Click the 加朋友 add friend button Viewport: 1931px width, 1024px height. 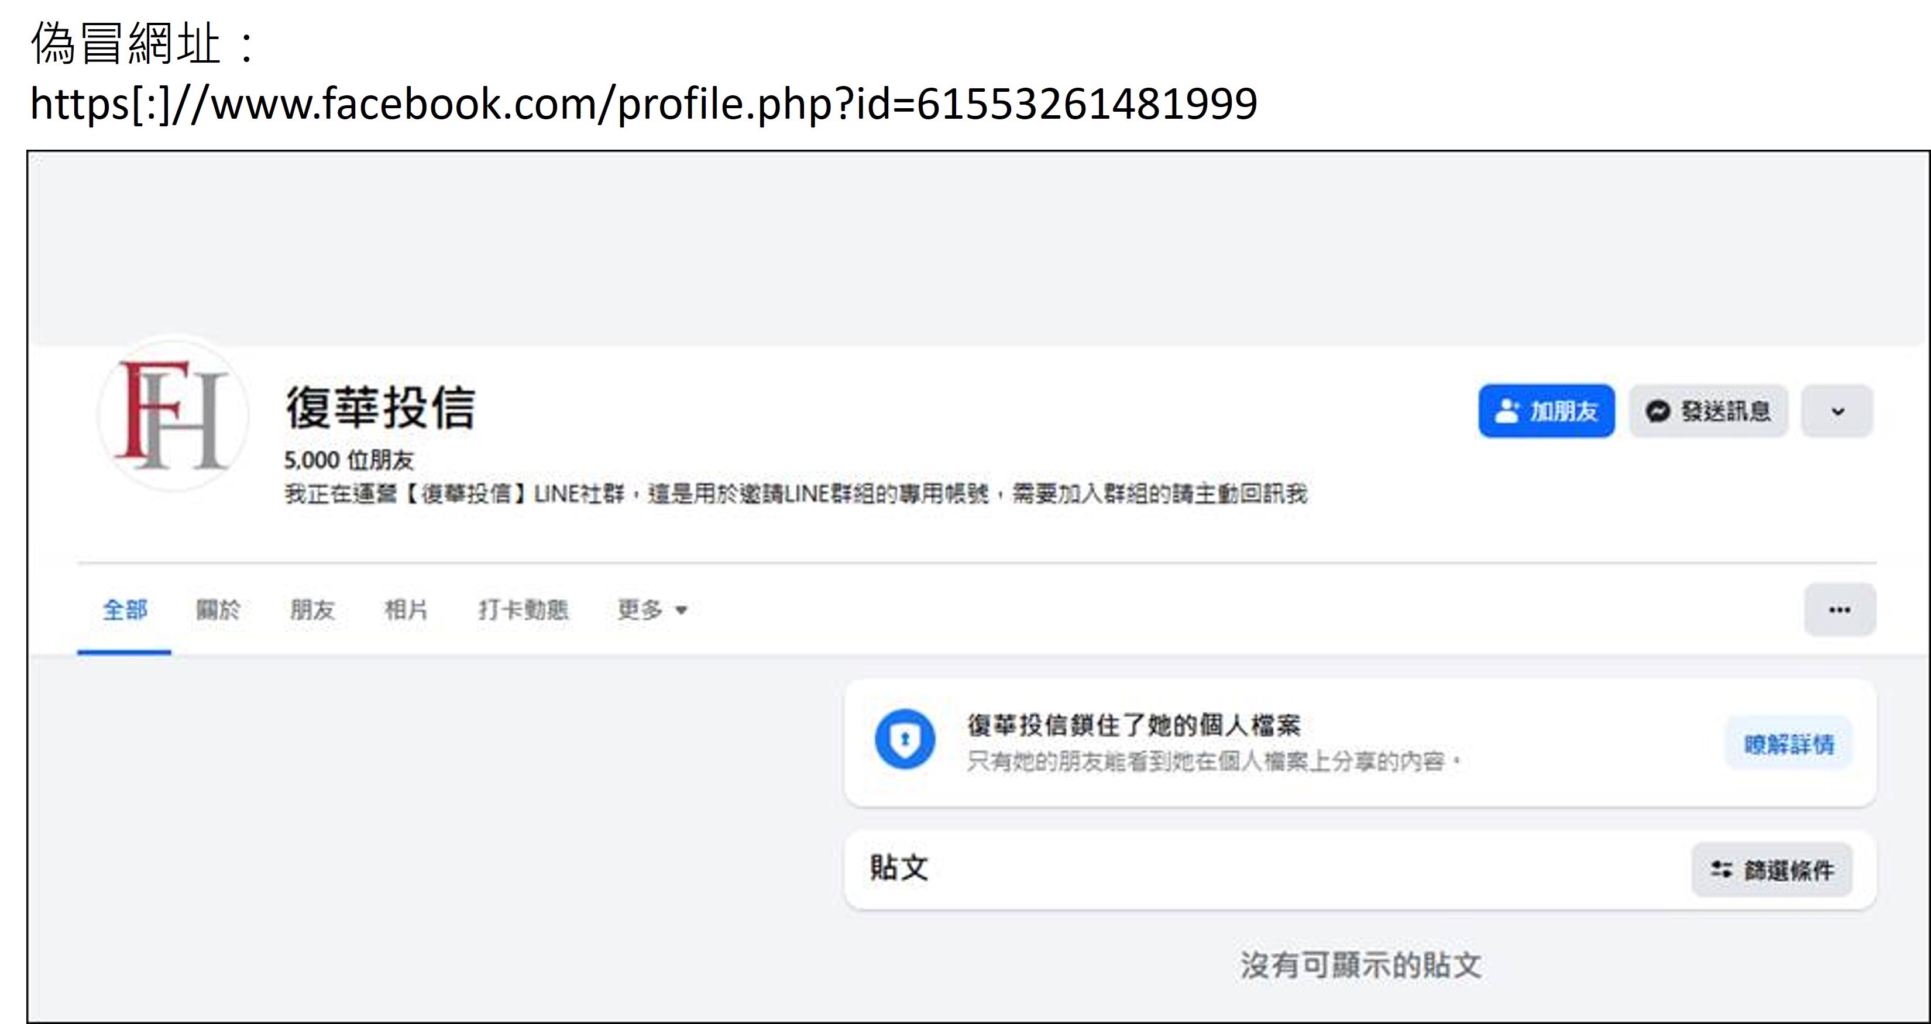coord(1546,411)
